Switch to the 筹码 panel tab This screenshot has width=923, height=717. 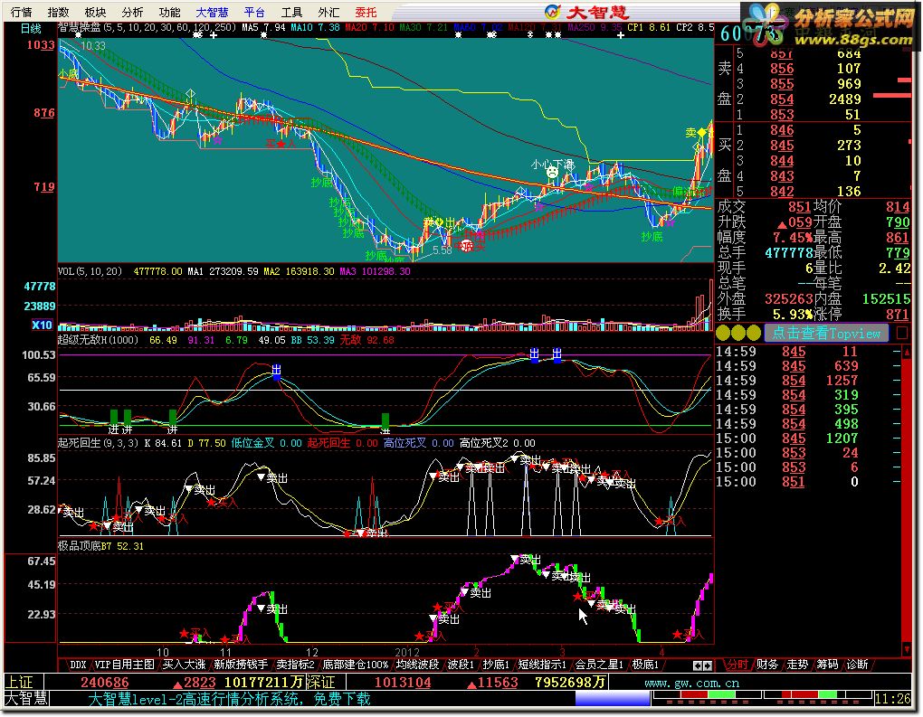(827, 665)
